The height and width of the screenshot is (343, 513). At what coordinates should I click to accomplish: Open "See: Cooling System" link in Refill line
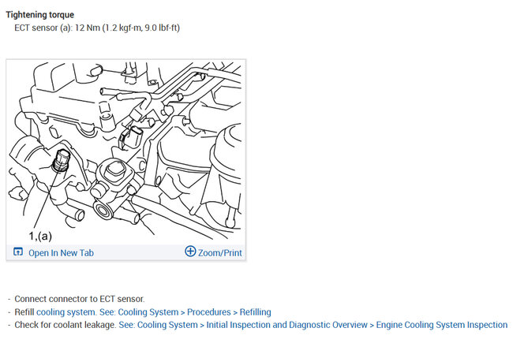click(139, 312)
